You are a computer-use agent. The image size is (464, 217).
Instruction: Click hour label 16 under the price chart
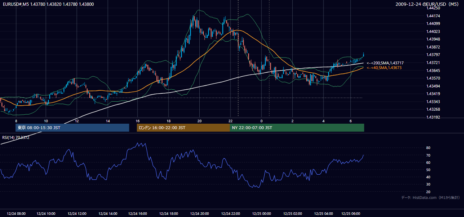tap(138, 121)
